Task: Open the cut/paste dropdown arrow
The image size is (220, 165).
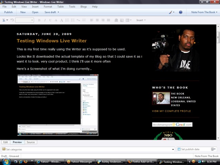Action: (7, 20)
